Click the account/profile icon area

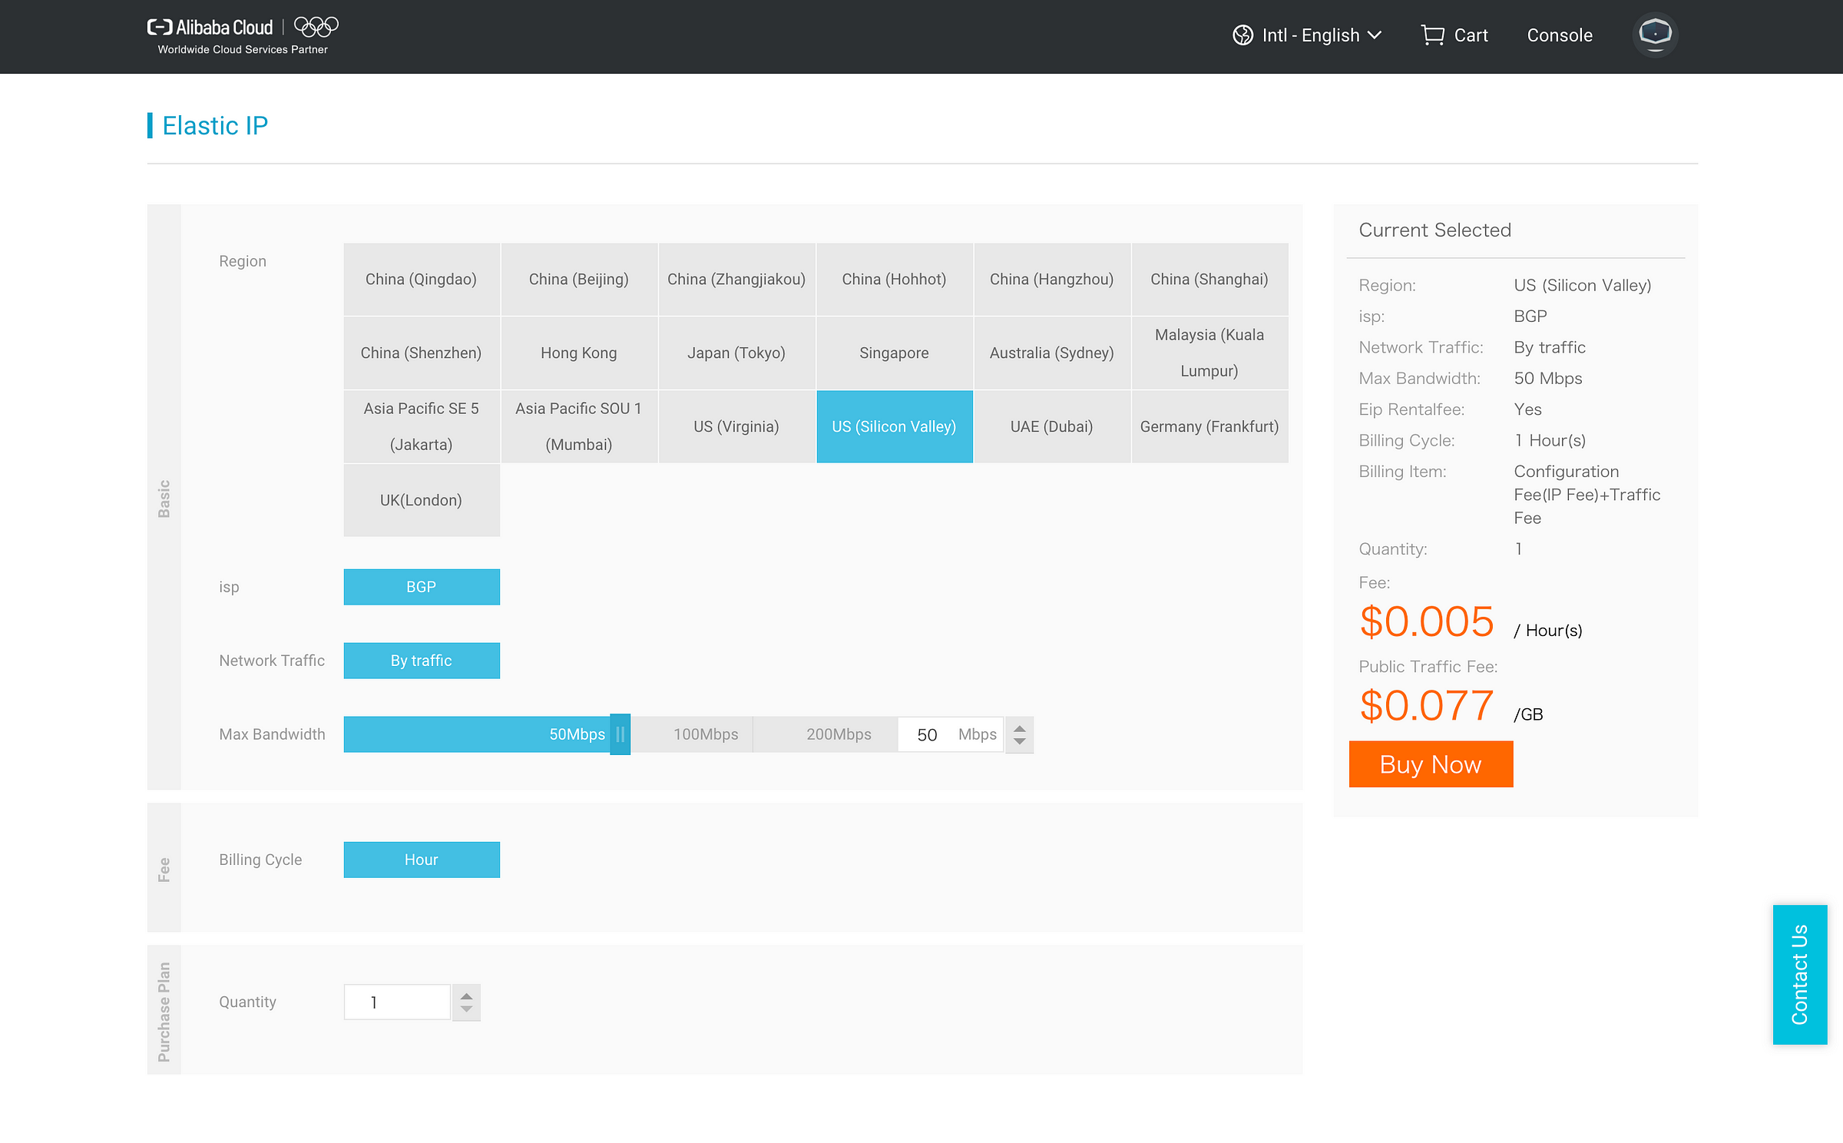[1655, 35]
